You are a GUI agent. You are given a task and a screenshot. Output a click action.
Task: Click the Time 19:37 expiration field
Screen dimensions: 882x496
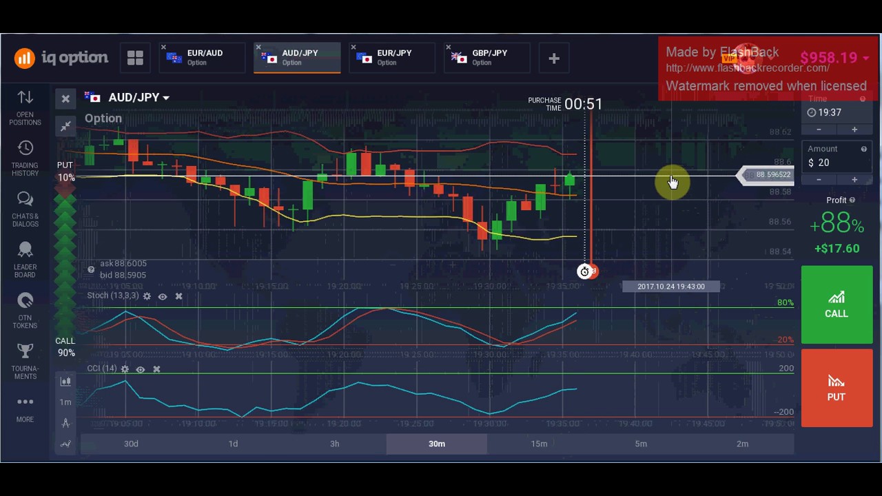tap(836, 112)
